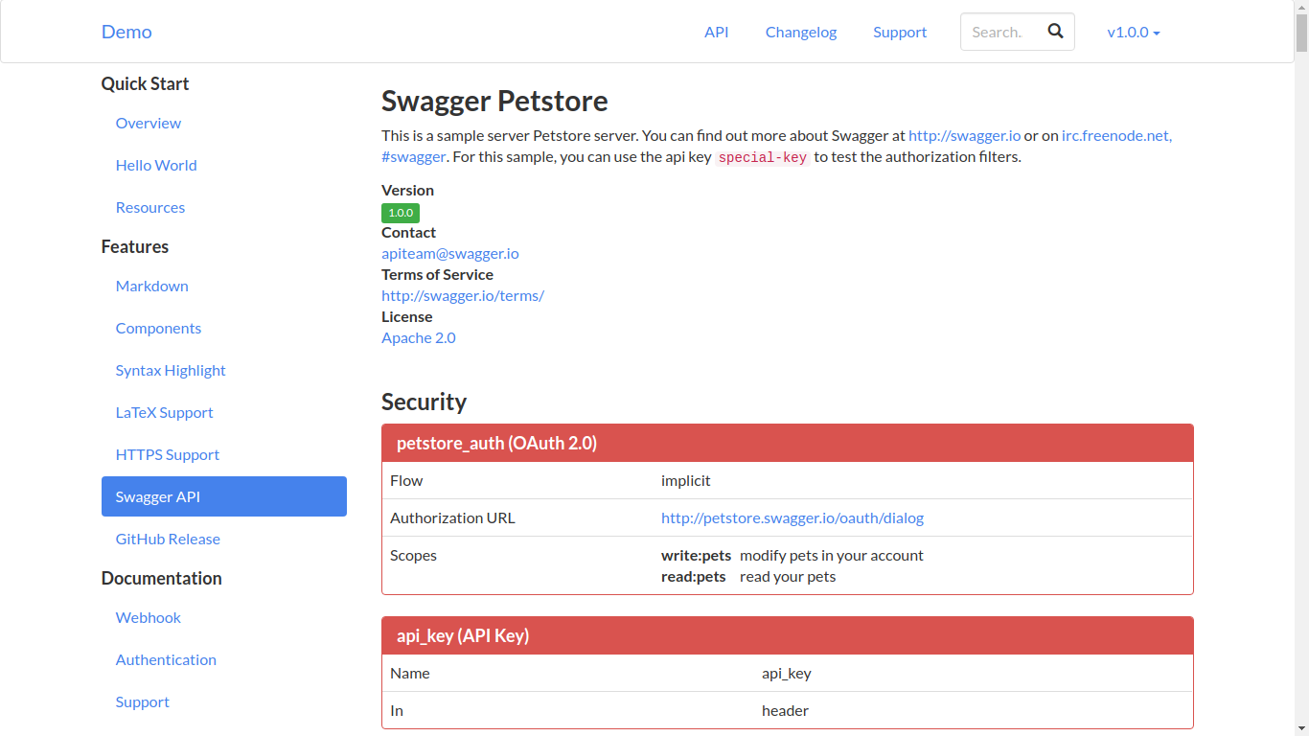
Task: Go to Webhook documentation
Action: pos(148,617)
